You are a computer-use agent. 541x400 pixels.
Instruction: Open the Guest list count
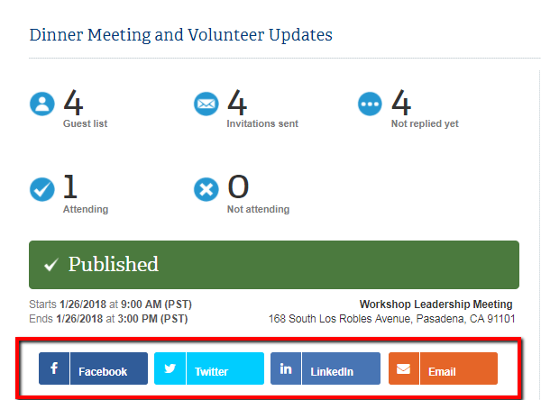pos(73,103)
